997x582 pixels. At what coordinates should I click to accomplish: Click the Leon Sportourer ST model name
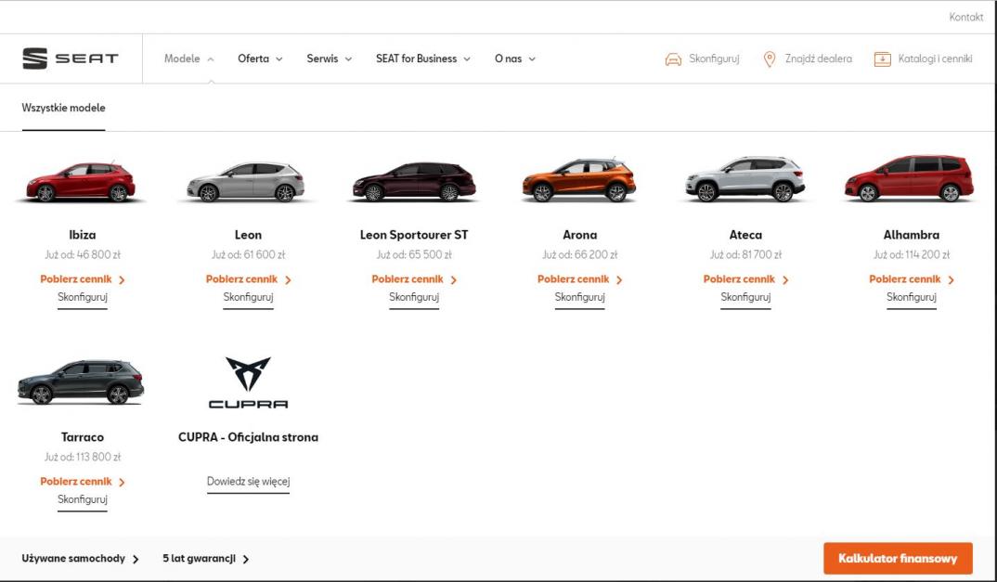point(414,235)
